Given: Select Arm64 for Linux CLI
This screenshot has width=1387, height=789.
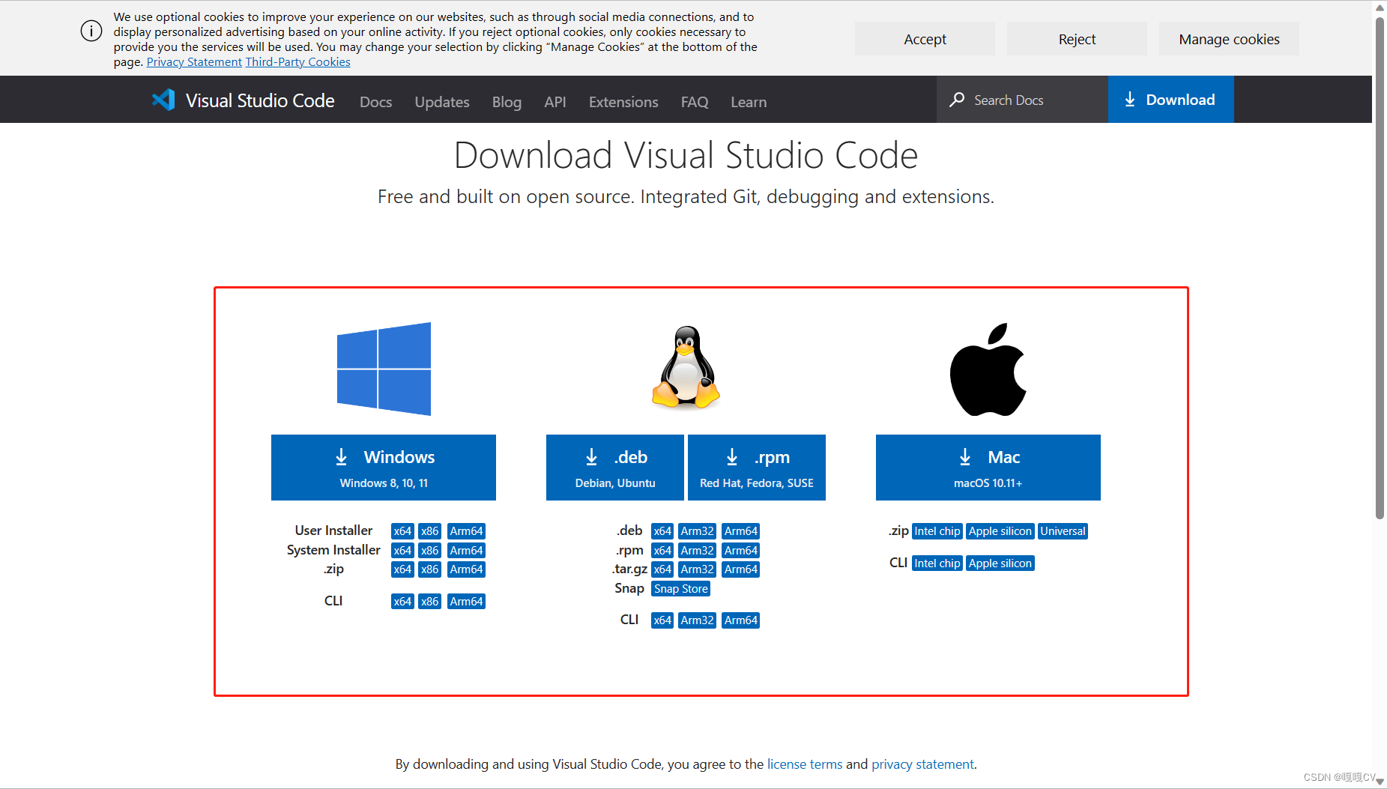Looking at the screenshot, I should tap(740, 620).
